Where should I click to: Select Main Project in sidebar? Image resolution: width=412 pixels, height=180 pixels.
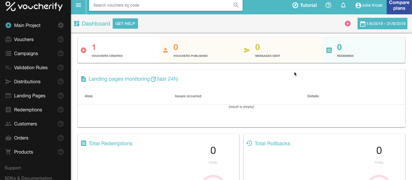point(27,25)
